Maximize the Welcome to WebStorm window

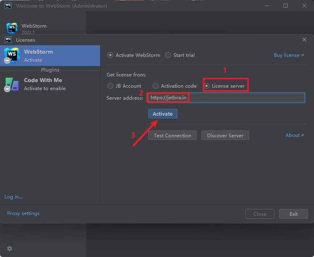[x=286, y=6]
